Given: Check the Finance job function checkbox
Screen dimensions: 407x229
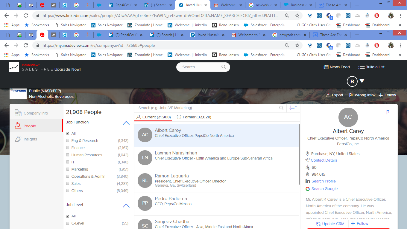Looking at the screenshot, I should click(x=68, y=148).
